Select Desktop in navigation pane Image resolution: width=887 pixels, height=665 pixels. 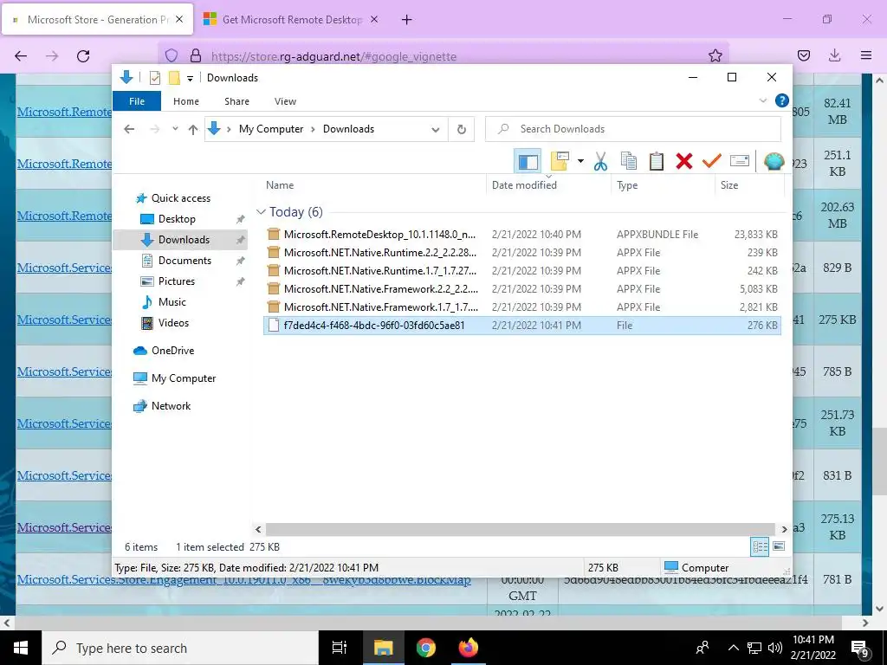[x=177, y=219]
